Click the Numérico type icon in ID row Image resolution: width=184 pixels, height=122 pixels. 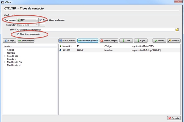(61, 46)
